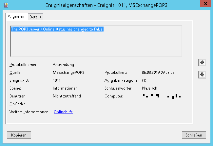Click the Schlüsselwörter value Klassisch
Viewport: 213px width, 146px height.
pos(149,88)
